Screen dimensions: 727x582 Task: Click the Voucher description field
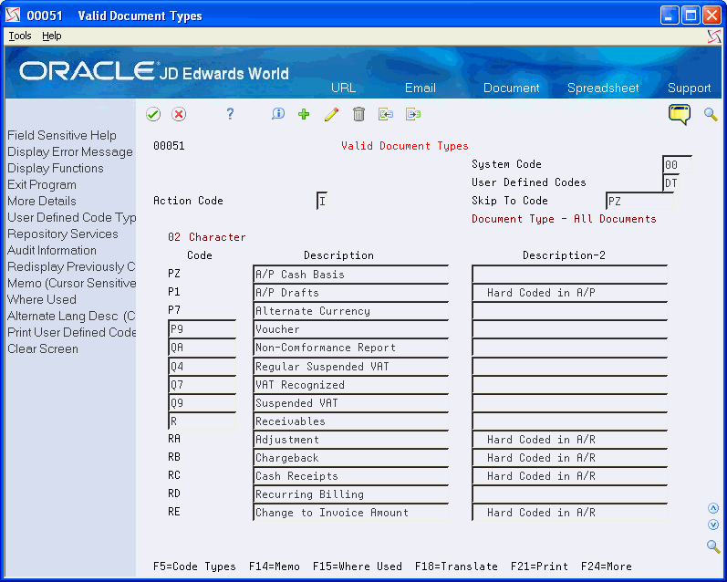tap(351, 329)
